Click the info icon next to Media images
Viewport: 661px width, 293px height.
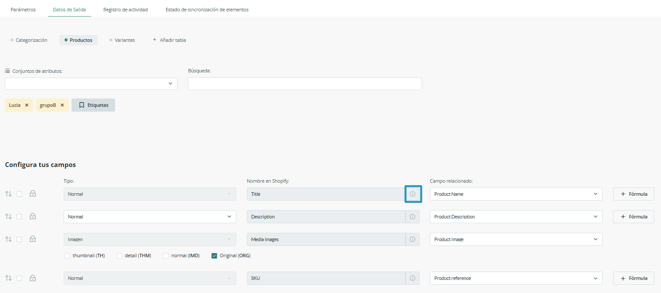pos(412,239)
